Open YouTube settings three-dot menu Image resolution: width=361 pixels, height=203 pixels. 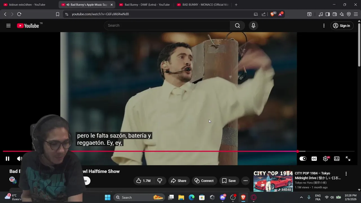pyautogui.click(x=324, y=26)
